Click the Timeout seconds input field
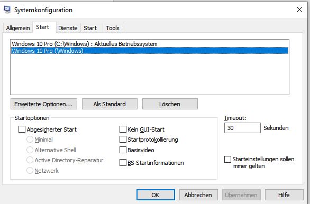The width and height of the screenshot is (310, 204). pyautogui.click(x=242, y=128)
